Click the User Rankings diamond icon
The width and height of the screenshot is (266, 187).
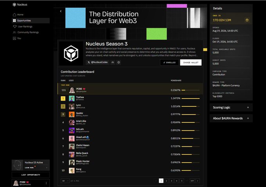click(14, 26)
